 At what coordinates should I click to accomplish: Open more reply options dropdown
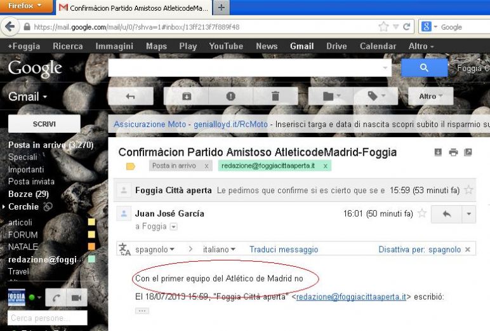469,214
